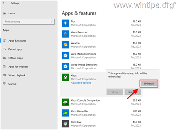Select the Apps & features sidebar icon
Screen dimensions: 178x130
pos(4,41)
